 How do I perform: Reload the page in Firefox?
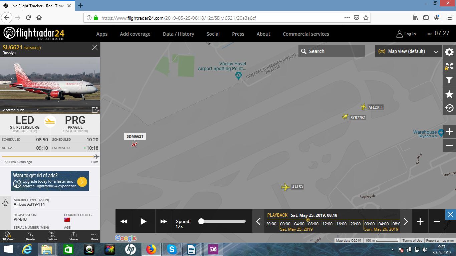[28, 18]
